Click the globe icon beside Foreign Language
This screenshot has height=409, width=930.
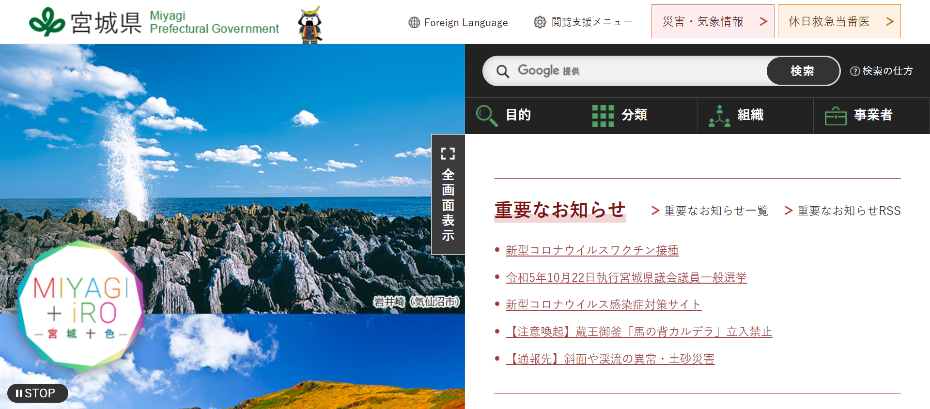pyautogui.click(x=414, y=22)
